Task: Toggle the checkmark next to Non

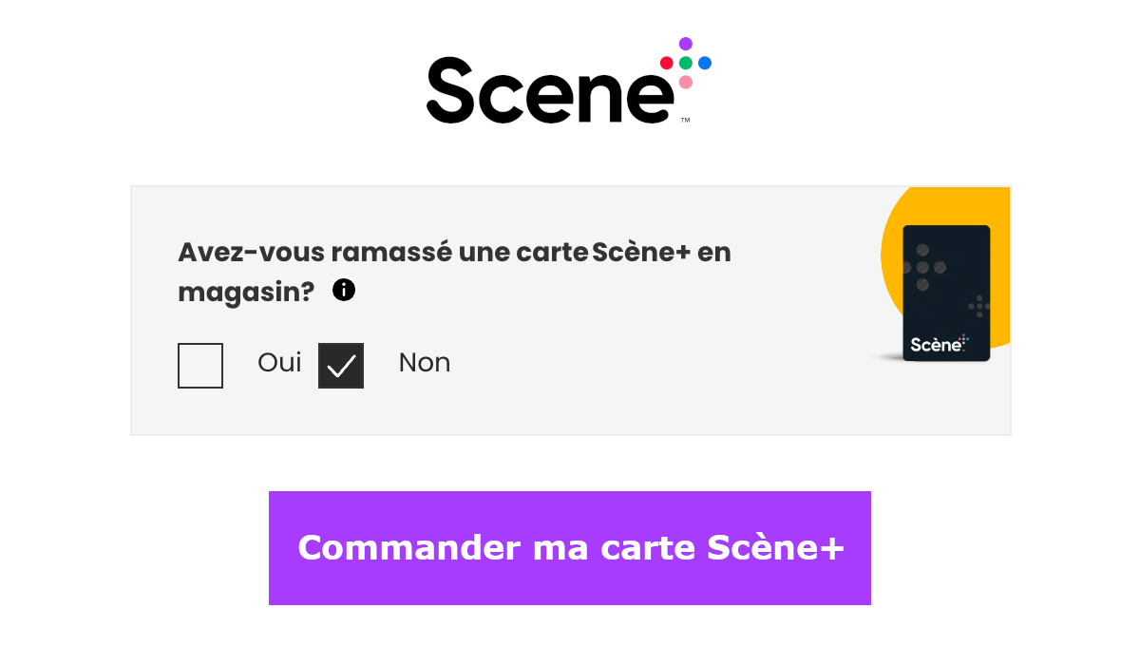Action: pos(340,365)
